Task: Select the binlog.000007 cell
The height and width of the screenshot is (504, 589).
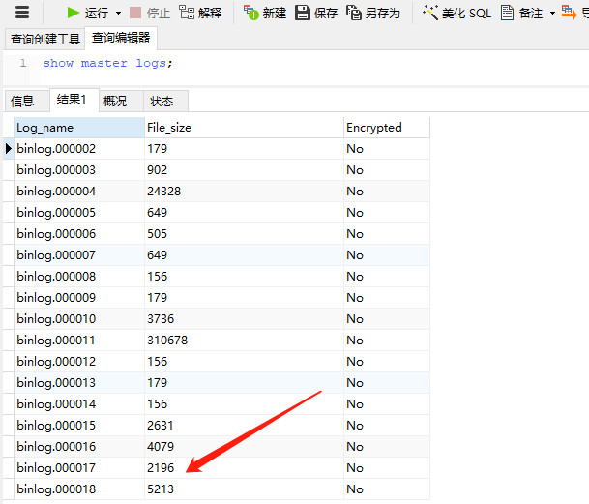Action: [x=79, y=255]
